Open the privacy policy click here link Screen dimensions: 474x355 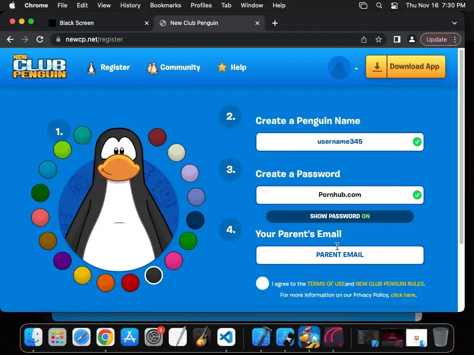click(x=403, y=295)
